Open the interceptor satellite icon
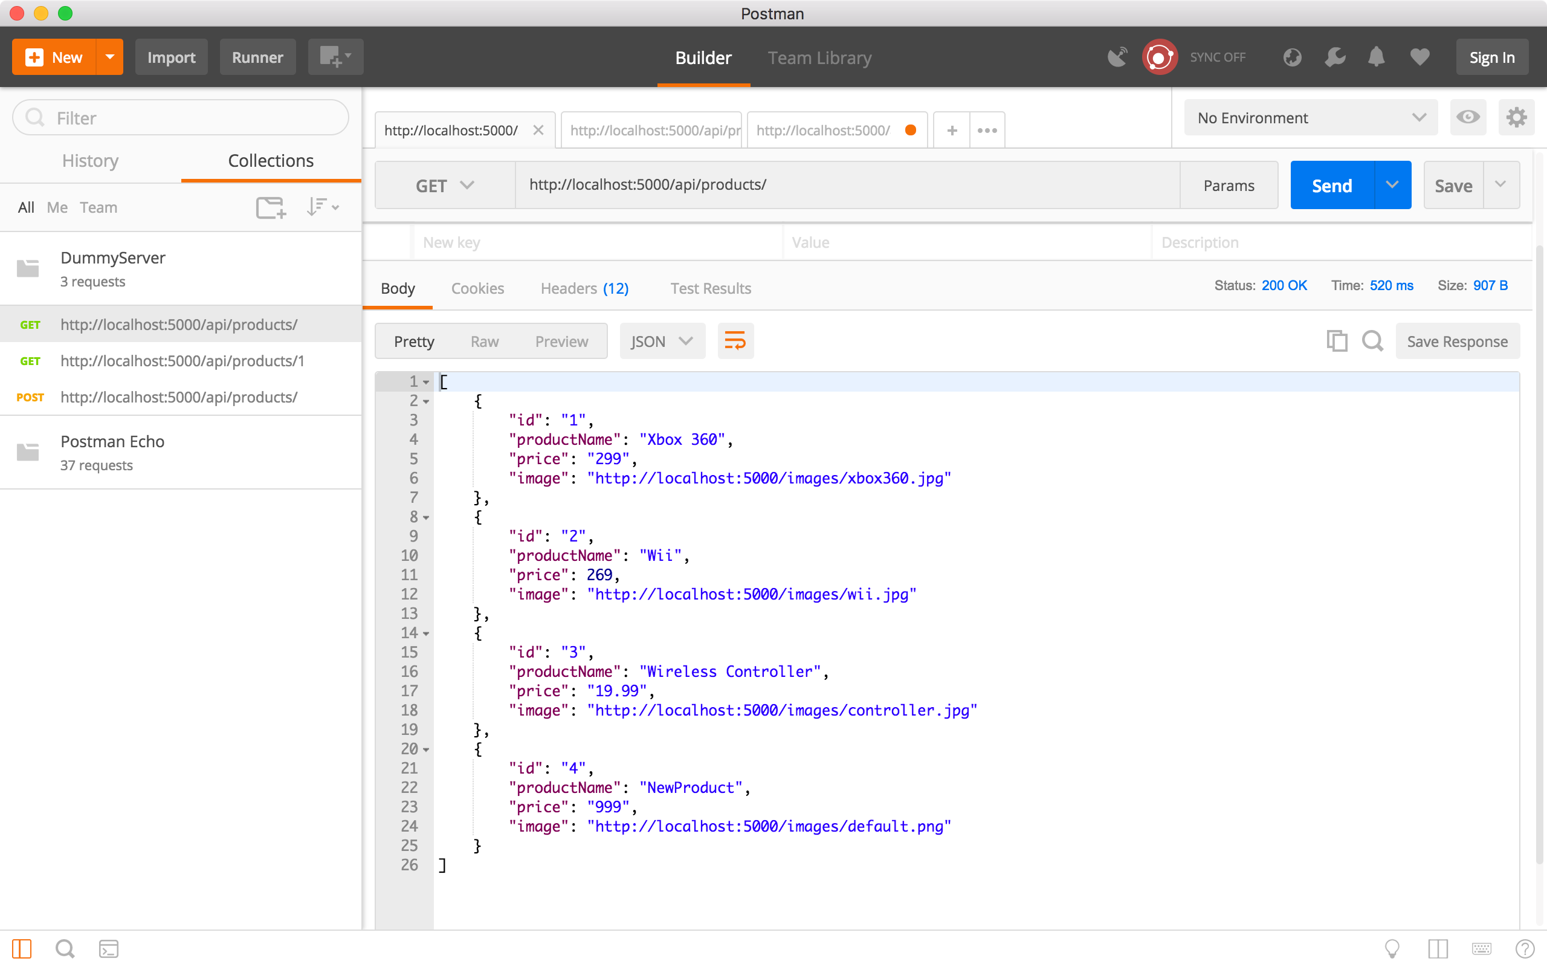This screenshot has width=1547, height=967. pyautogui.click(x=1117, y=57)
